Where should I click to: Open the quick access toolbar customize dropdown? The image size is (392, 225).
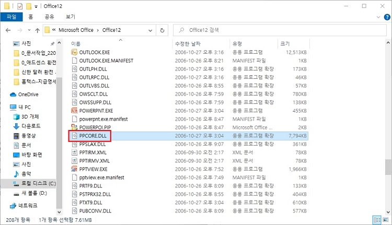point(36,6)
